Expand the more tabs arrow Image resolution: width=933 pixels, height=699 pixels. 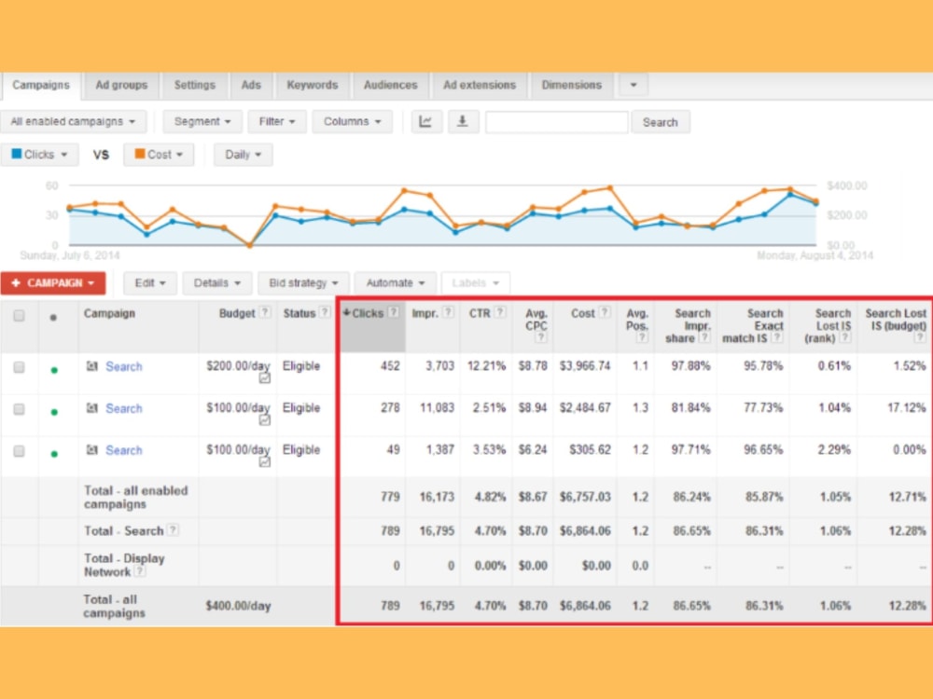(x=634, y=85)
